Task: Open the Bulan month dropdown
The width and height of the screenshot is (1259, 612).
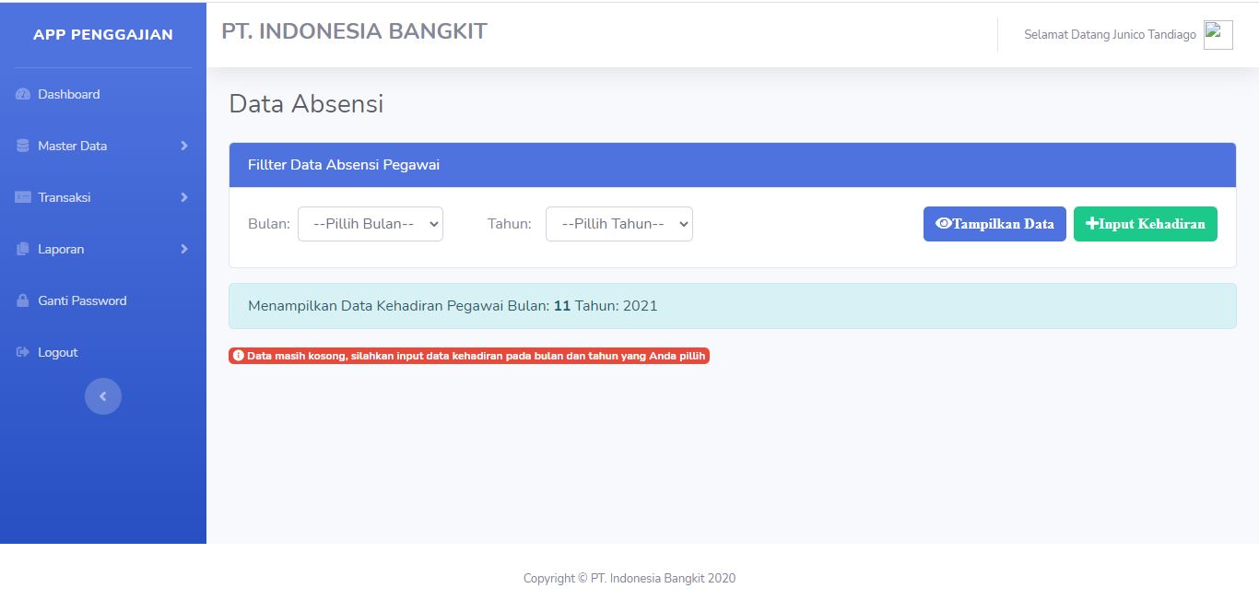Action: pyautogui.click(x=371, y=223)
